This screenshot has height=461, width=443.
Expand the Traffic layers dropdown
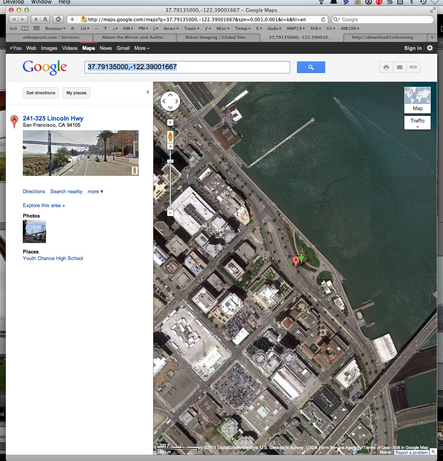click(418, 123)
